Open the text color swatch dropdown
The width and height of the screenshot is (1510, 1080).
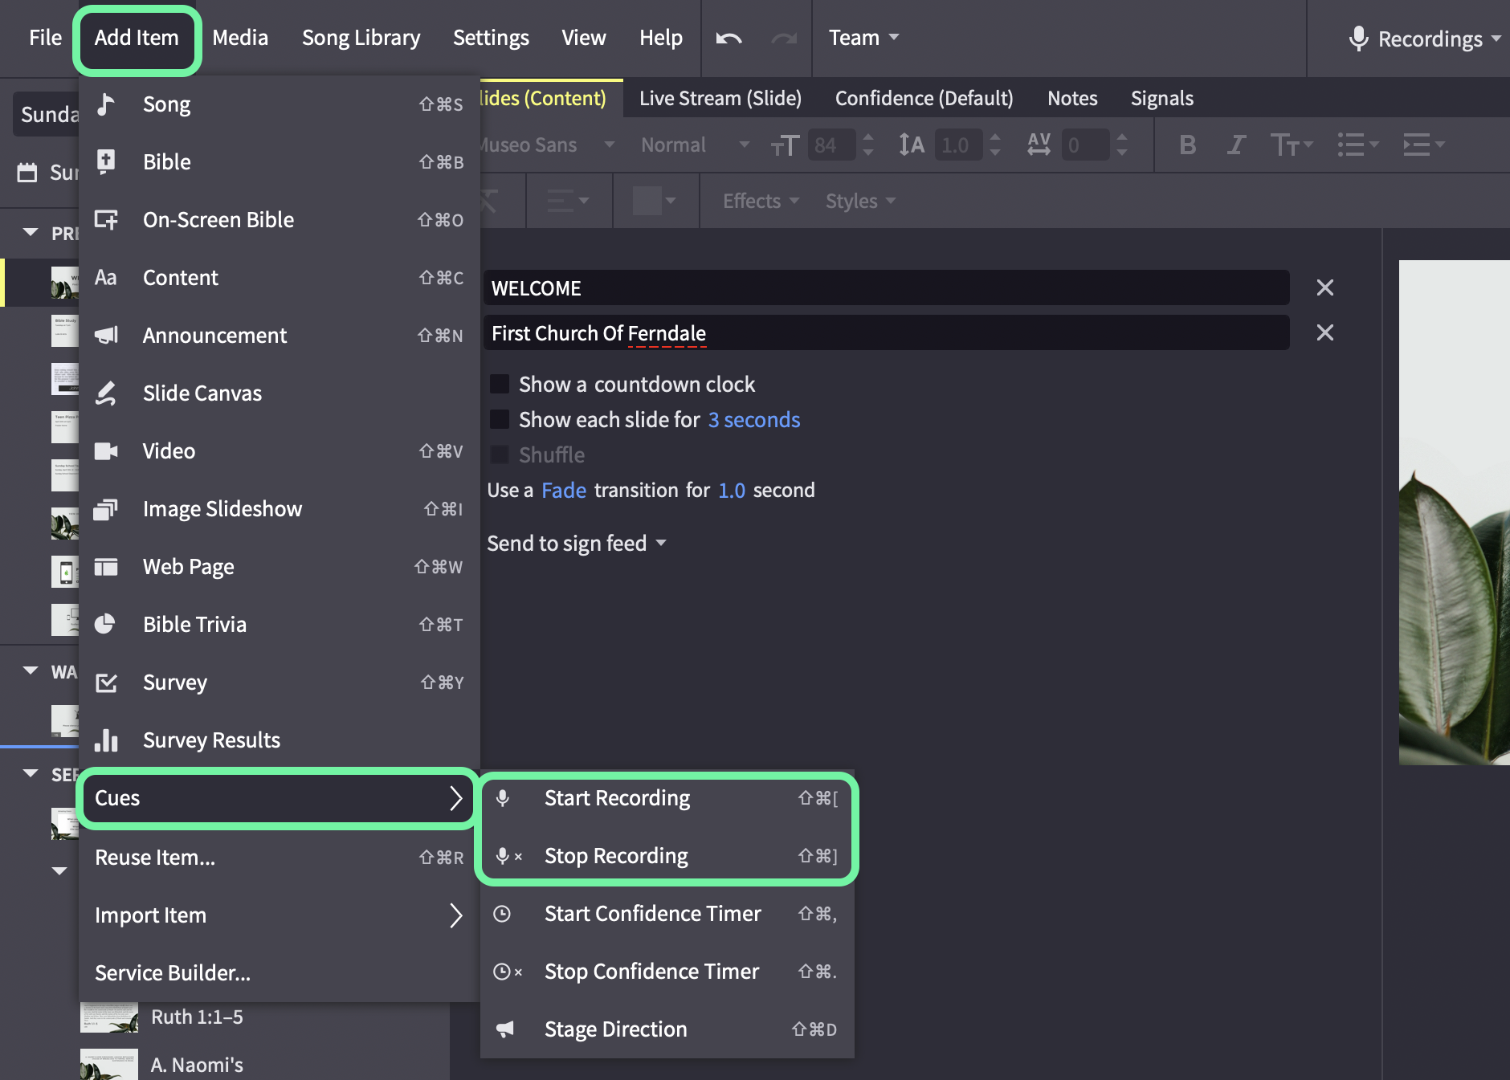click(655, 201)
